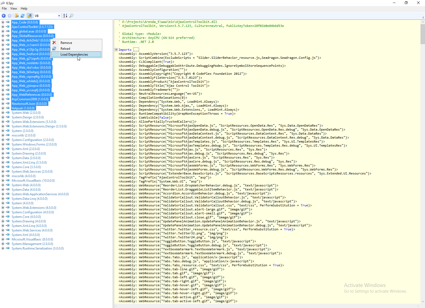
Task: Expand the AjaxControlToolkit assembly node
Action: [3, 27]
